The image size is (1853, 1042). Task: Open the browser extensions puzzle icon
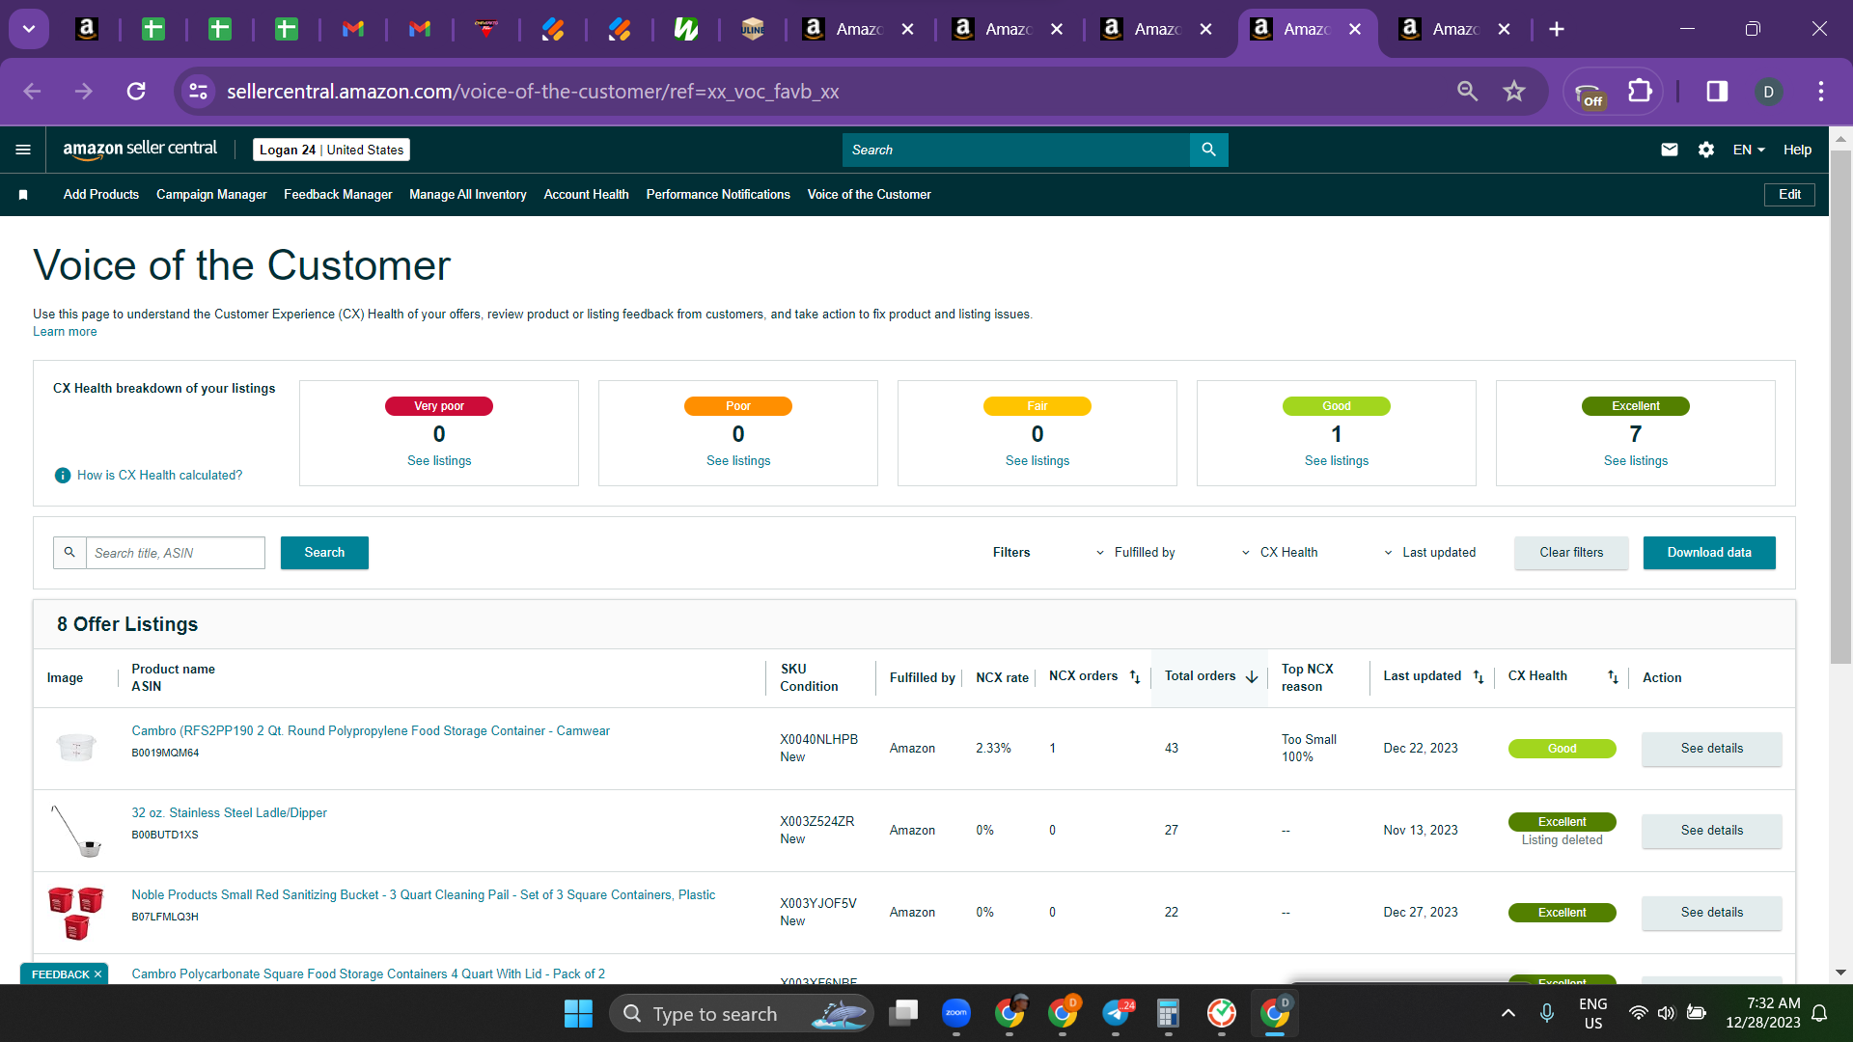tap(1640, 92)
